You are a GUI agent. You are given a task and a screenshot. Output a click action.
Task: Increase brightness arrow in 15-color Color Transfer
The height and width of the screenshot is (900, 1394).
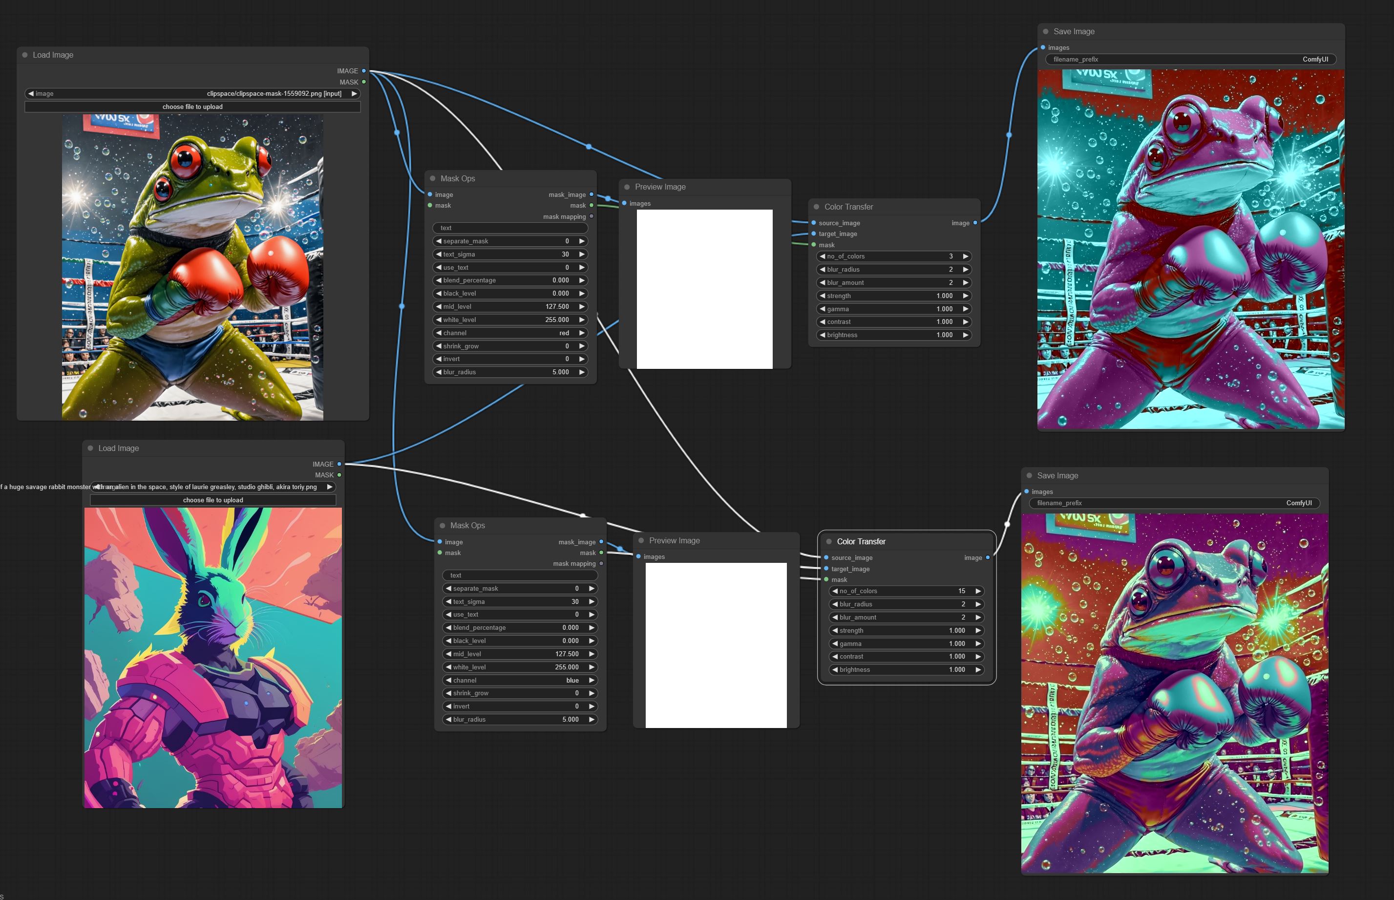pyautogui.click(x=978, y=670)
